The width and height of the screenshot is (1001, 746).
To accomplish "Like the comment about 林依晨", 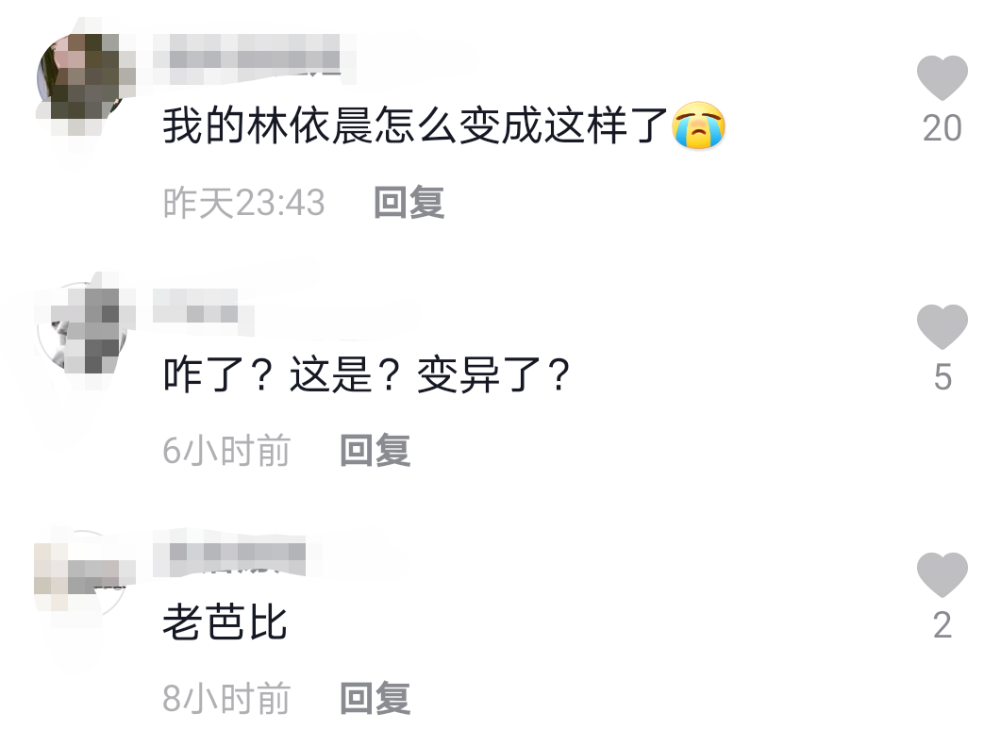I will tap(943, 78).
